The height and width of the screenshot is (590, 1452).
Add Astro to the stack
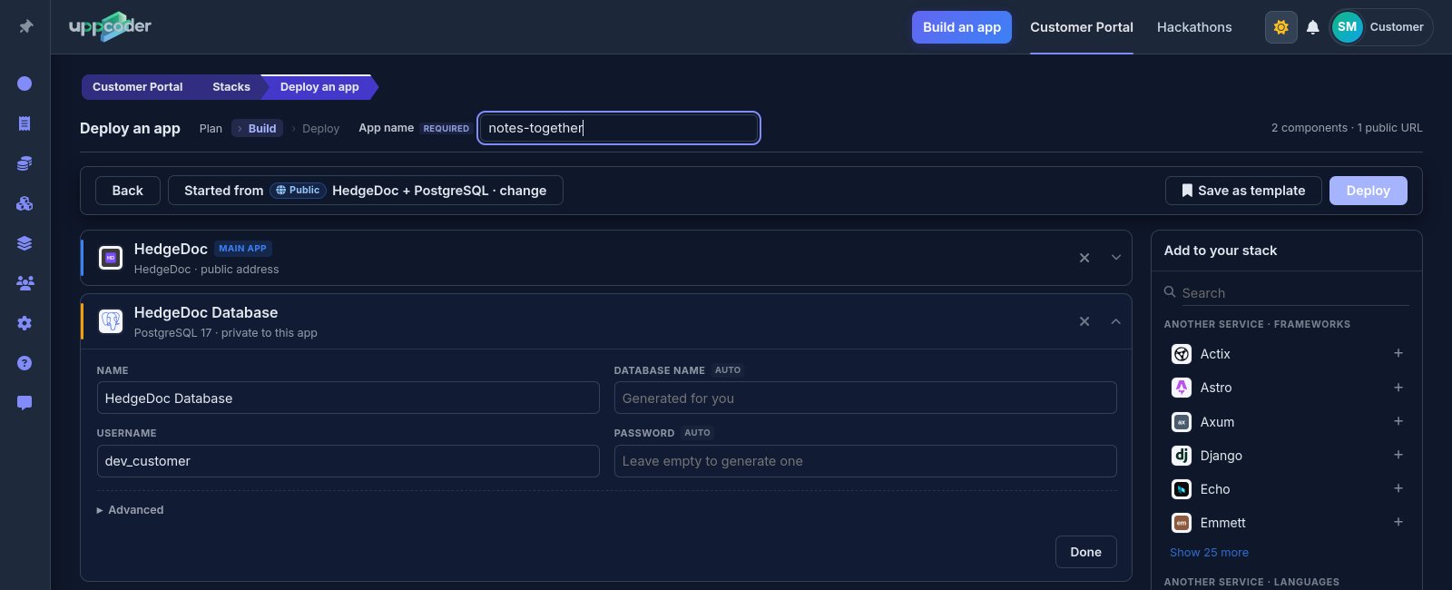pyautogui.click(x=1398, y=388)
